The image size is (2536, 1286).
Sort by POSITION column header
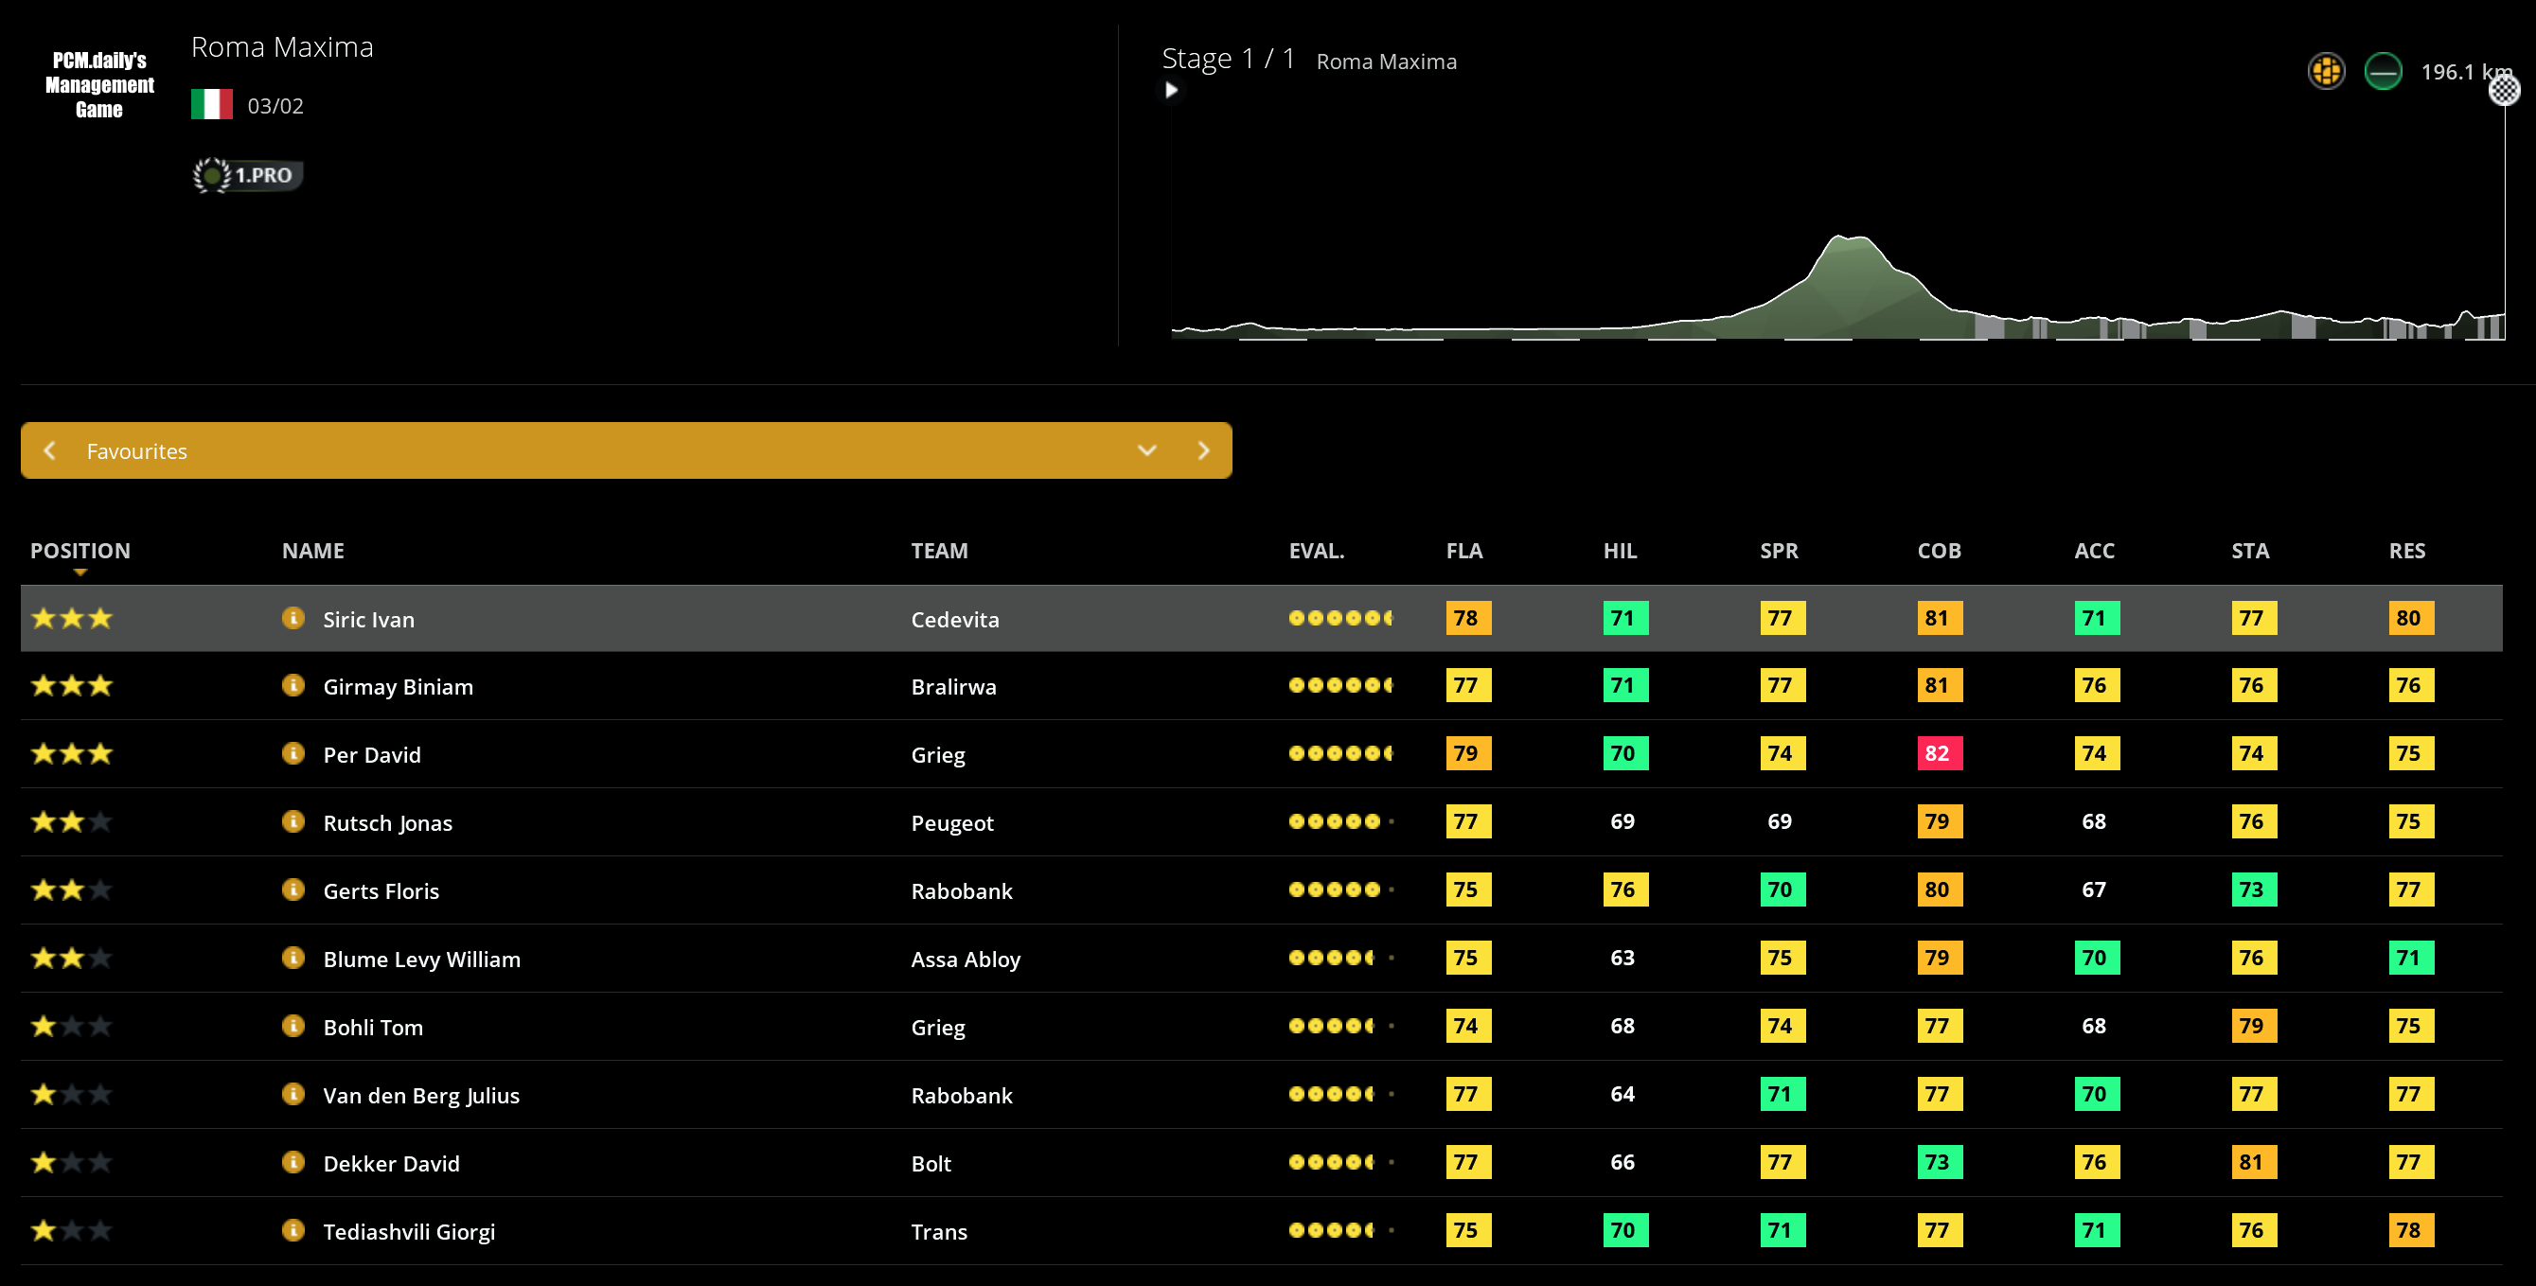[x=80, y=551]
